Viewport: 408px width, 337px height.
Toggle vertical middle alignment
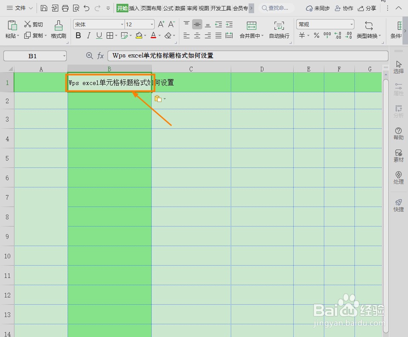click(197, 24)
